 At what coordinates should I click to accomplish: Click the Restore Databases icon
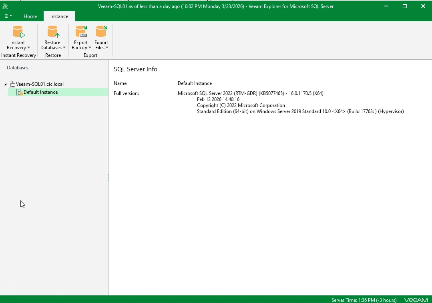point(53,31)
